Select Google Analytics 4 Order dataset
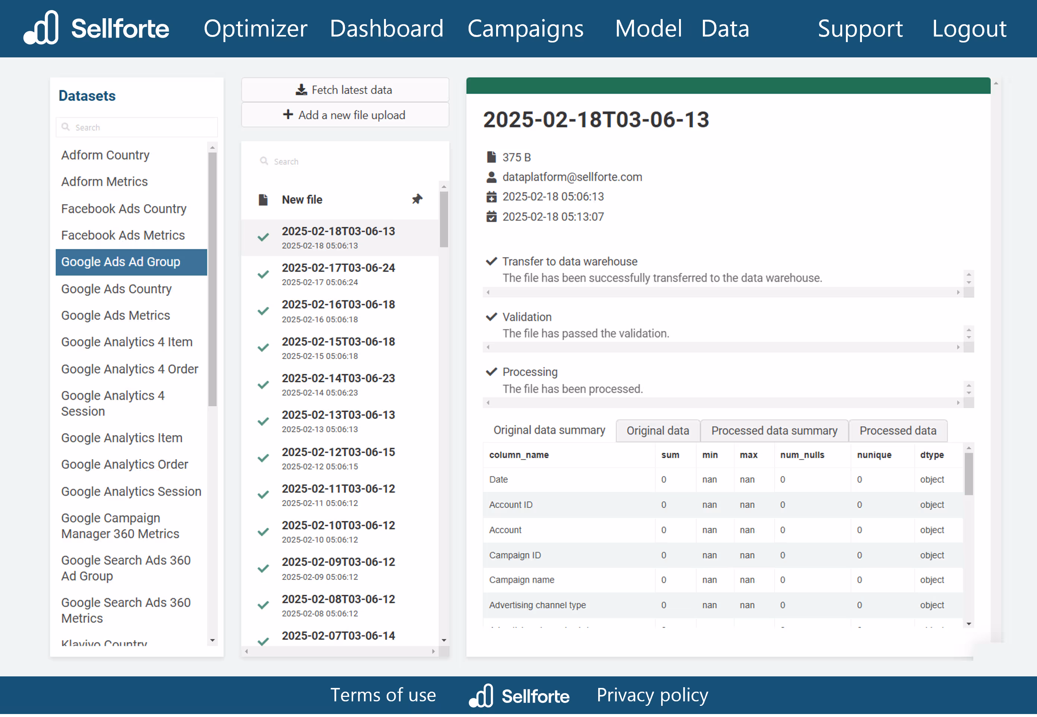This screenshot has height=717, width=1037. click(x=131, y=369)
